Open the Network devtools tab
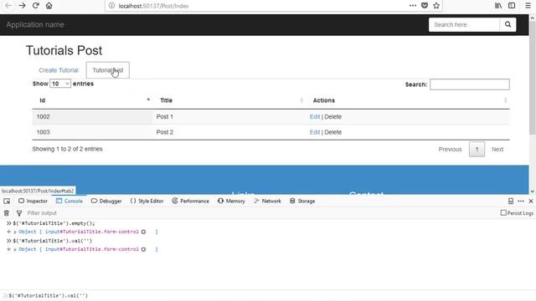This screenshot has height=301, width=536. pos(267,201)
